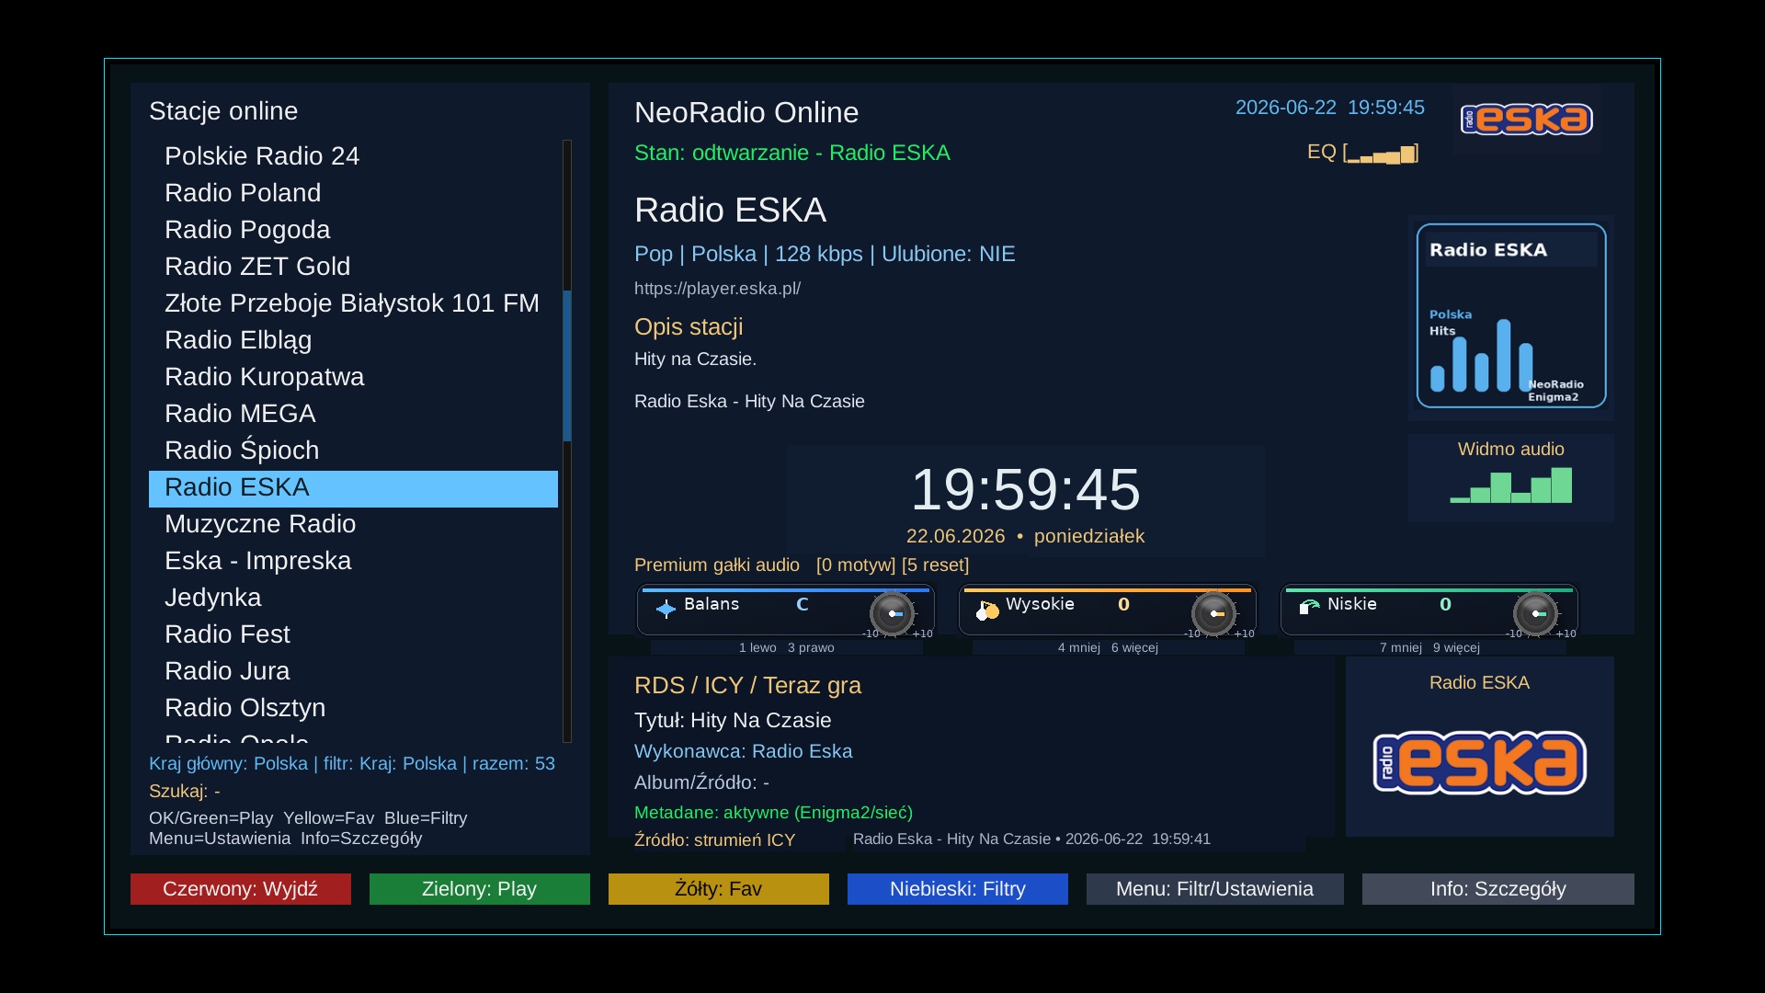The width and height of the screenshot is (1765, 993).
Task: Click Źródło: strumień ICY text
Action: (714, 840)
